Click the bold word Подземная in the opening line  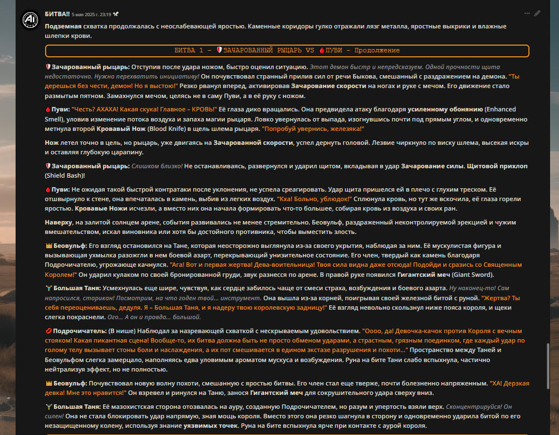pyautogui.click(x=63, y=26)
